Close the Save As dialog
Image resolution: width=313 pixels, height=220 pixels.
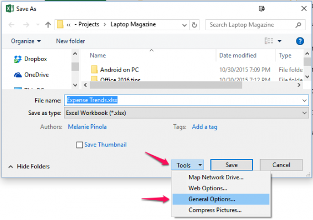(x=304, y=9)
